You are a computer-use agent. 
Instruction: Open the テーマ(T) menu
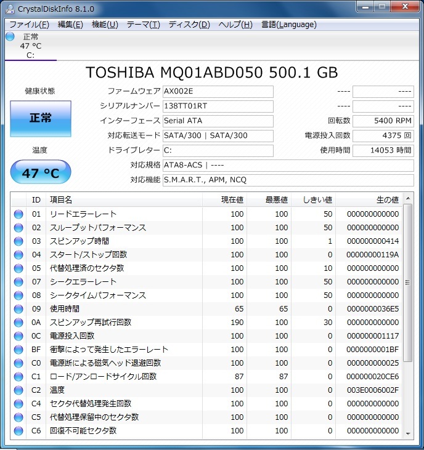pyautogui.click(x=144, y=25)
